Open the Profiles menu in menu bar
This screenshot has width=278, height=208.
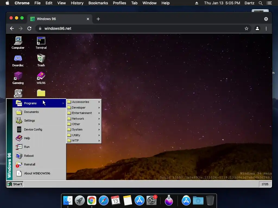119,3
